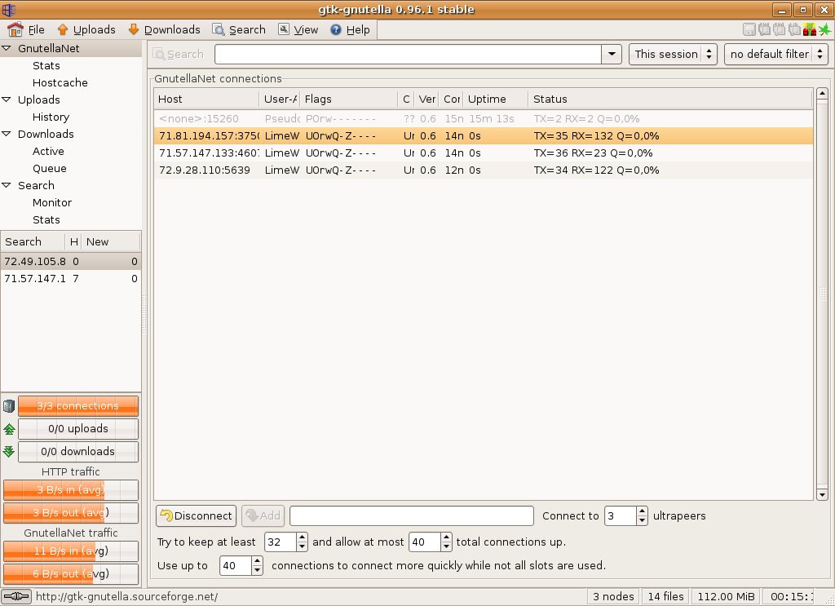Click the gtk-gnutella title bar app icon
The height and width of the screenshot is (606, 835).
(x=8, y=10)
